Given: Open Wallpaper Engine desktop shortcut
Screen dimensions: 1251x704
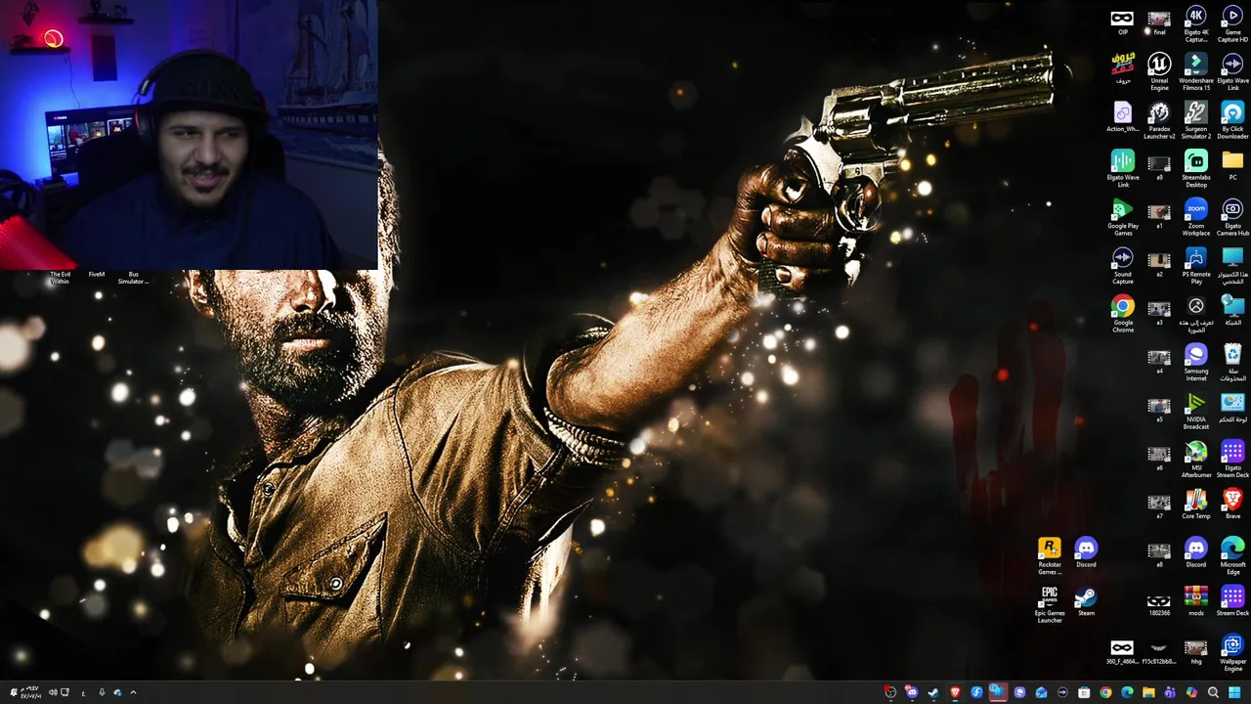Looking at the screenshot, I should [1232, 652].
